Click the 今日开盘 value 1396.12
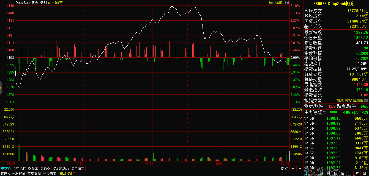 (361, 38)
